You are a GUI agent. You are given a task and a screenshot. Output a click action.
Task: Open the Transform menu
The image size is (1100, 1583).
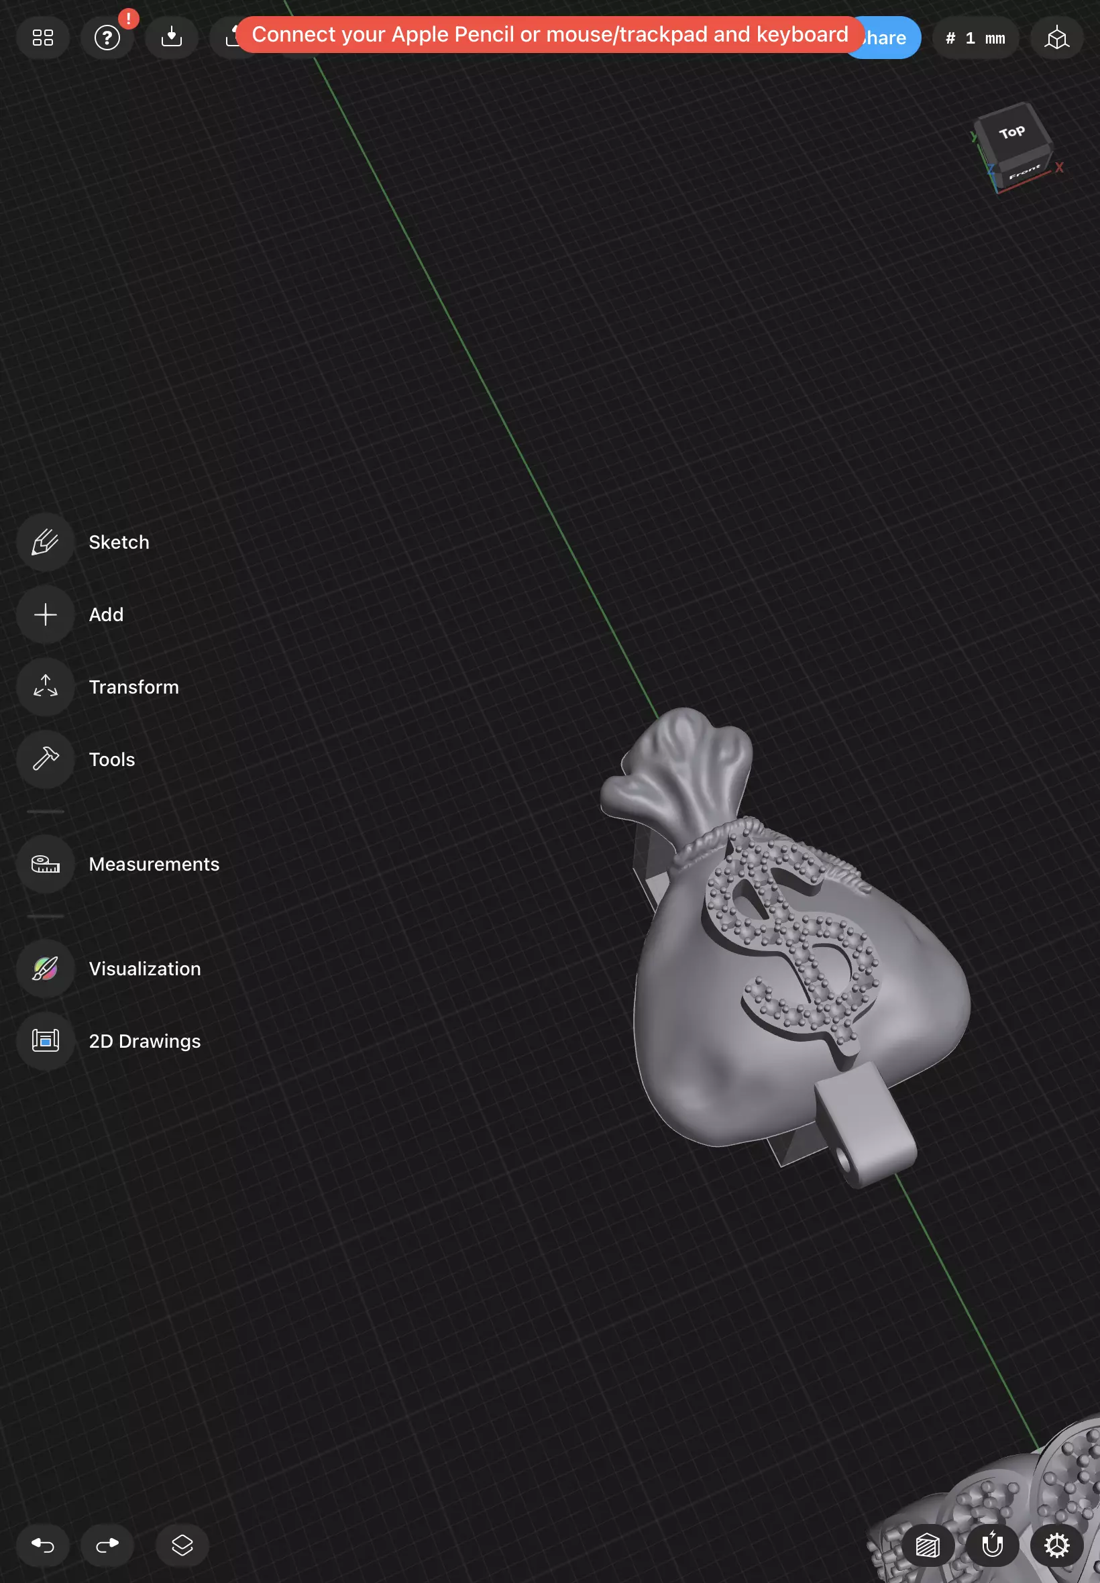pyautogui.click(x=99, y=687)
